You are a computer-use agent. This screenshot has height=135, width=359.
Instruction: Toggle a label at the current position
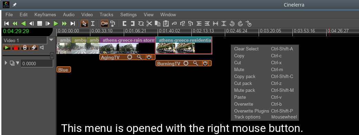point(174,23)
